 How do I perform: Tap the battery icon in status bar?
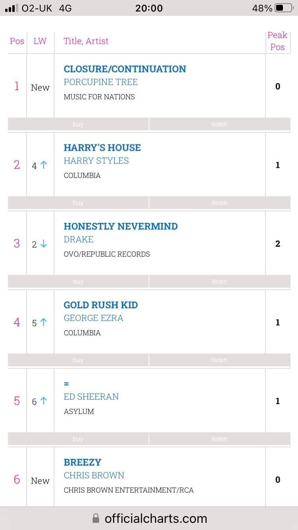[x=284, y=8]
